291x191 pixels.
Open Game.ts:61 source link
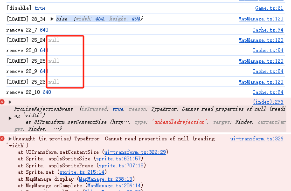point(269,8)
